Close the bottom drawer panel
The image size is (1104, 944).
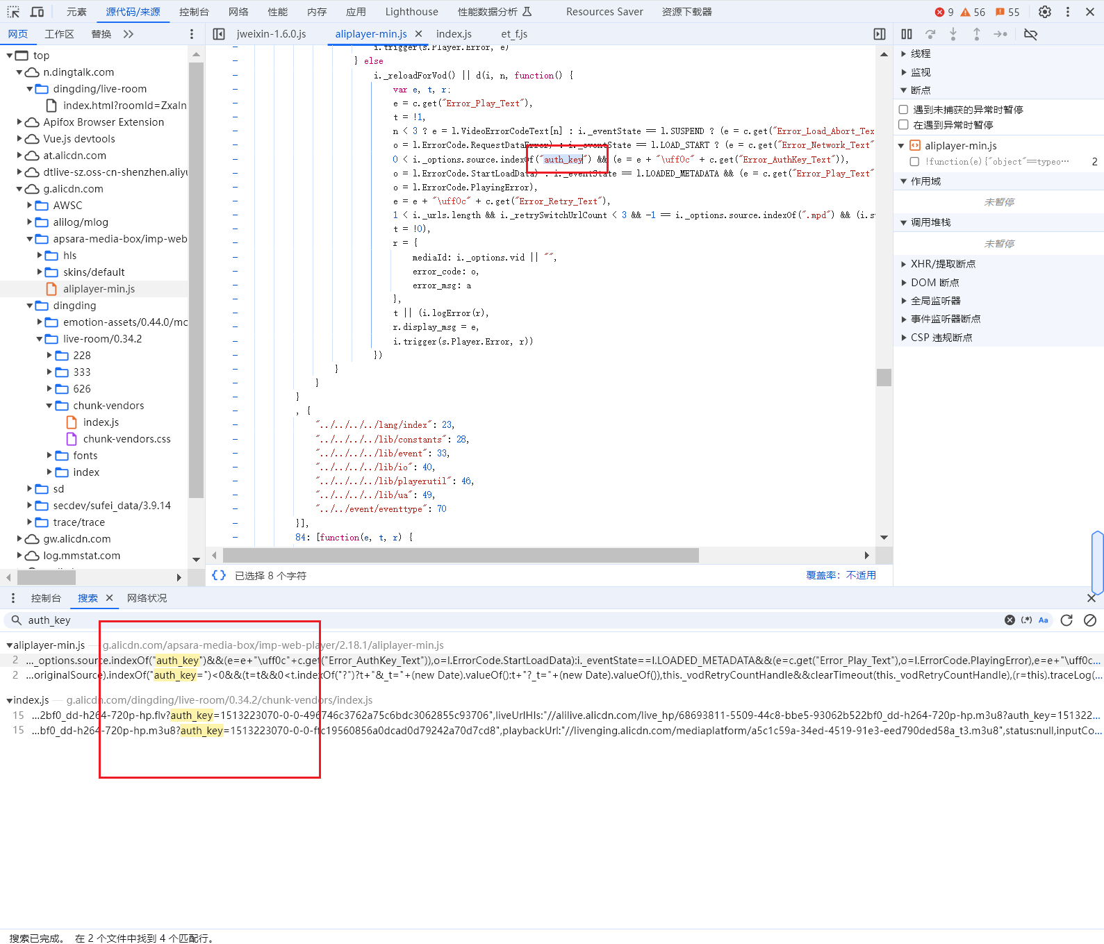1091,598
